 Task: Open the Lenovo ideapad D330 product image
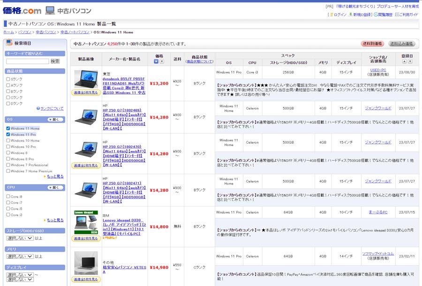(x=86, y=223)
